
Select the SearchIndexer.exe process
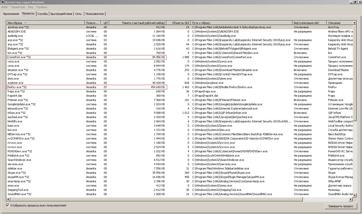pos(180,160)
